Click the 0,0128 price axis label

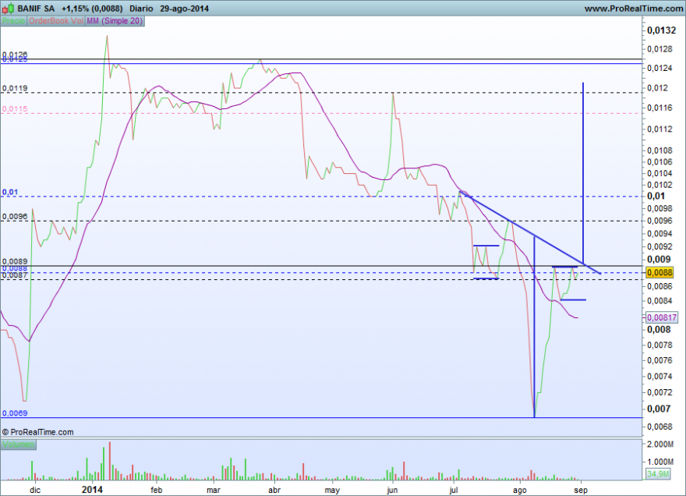(659, 49)
